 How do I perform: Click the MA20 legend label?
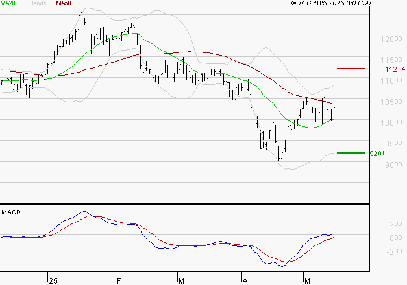tap(8, 3)
